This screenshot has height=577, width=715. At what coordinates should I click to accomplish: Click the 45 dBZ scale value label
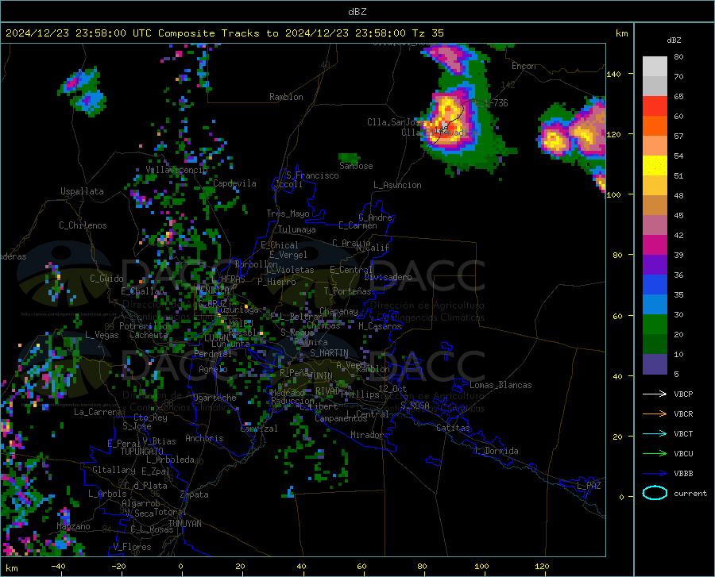click(x=678, y=215)
